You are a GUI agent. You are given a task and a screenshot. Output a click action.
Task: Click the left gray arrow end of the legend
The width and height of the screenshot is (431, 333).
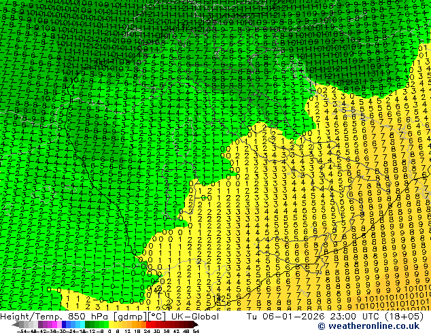pos(16,324)
